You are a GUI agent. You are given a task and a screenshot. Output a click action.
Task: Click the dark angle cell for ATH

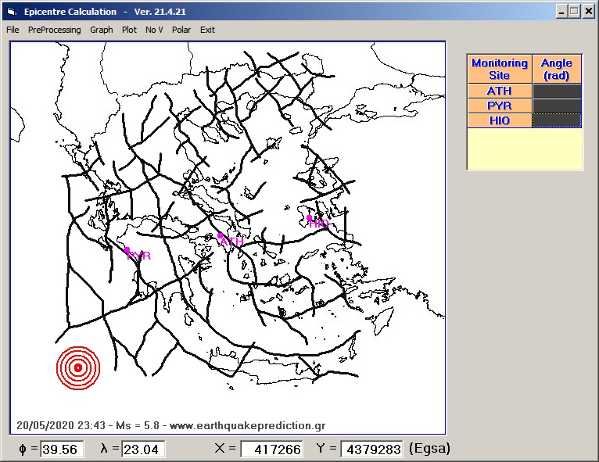coord(557,91)
